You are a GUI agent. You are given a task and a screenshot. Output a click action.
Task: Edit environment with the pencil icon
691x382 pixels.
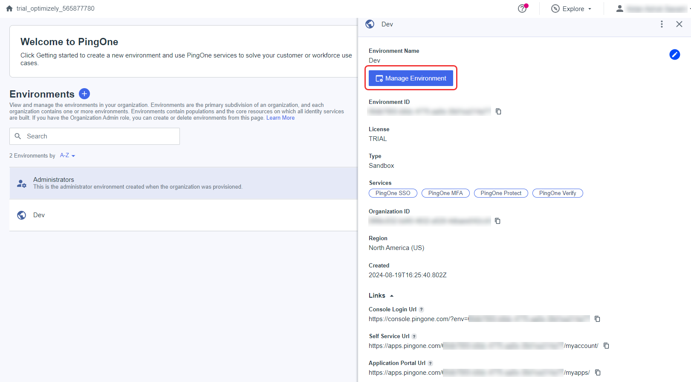tap(674, 55)
